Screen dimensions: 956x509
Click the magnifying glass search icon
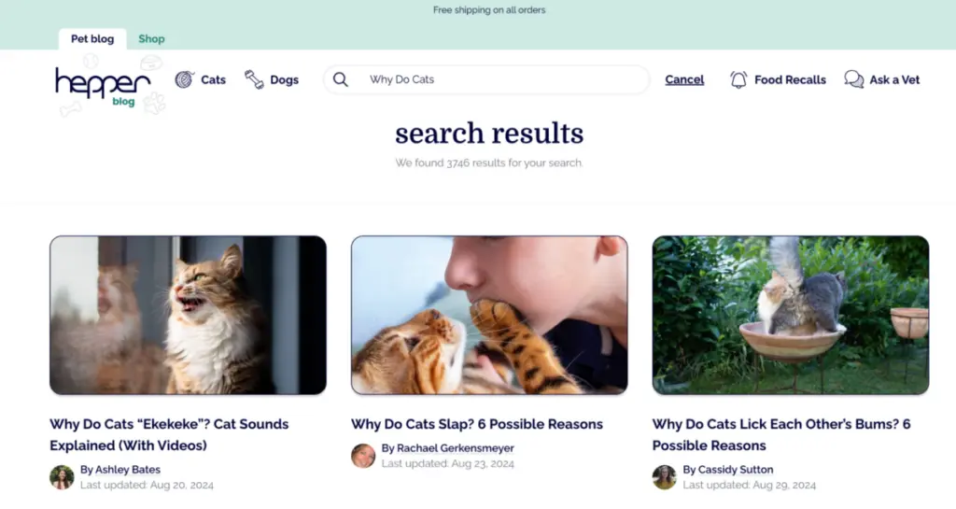click(340, 79)
